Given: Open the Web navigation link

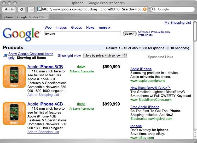Looking at the screenshot, I should 48,28.
